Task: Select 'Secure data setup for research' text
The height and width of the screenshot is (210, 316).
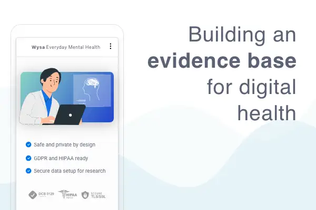Action: (70, 171)
